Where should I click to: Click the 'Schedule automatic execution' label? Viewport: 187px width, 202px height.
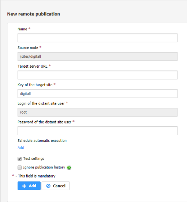coord(42,141)
